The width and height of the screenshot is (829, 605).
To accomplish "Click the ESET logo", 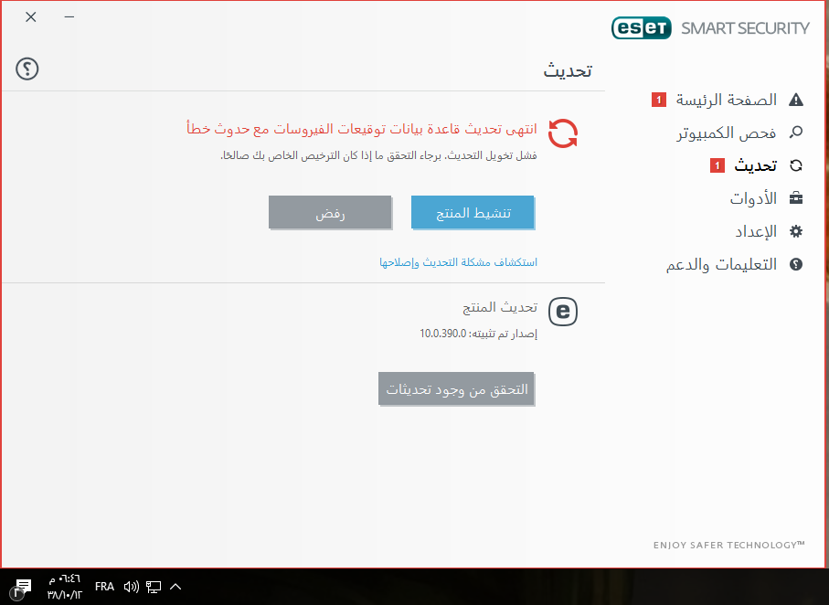I will coord(642,28).
